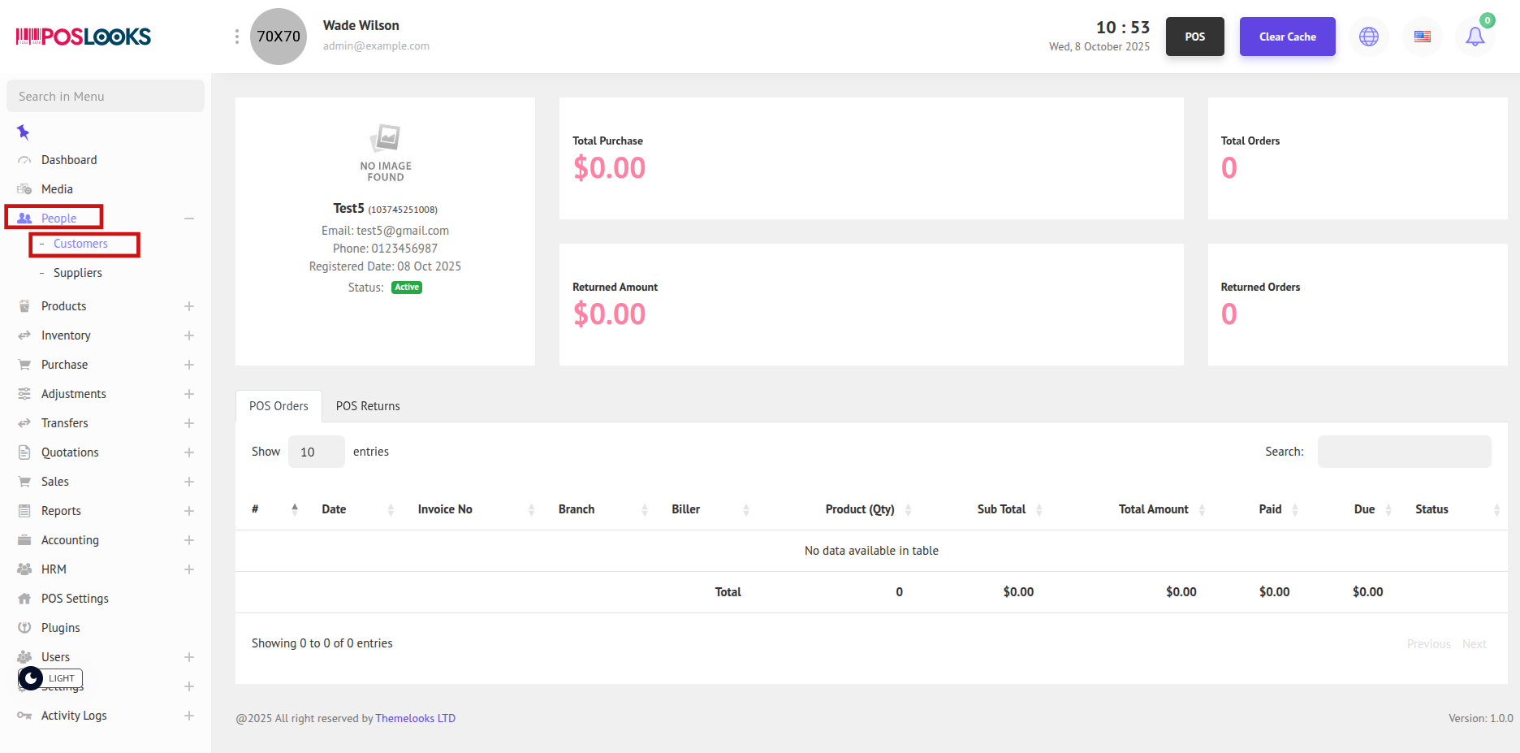Switch to the POS Returns tab

(368, 406)
